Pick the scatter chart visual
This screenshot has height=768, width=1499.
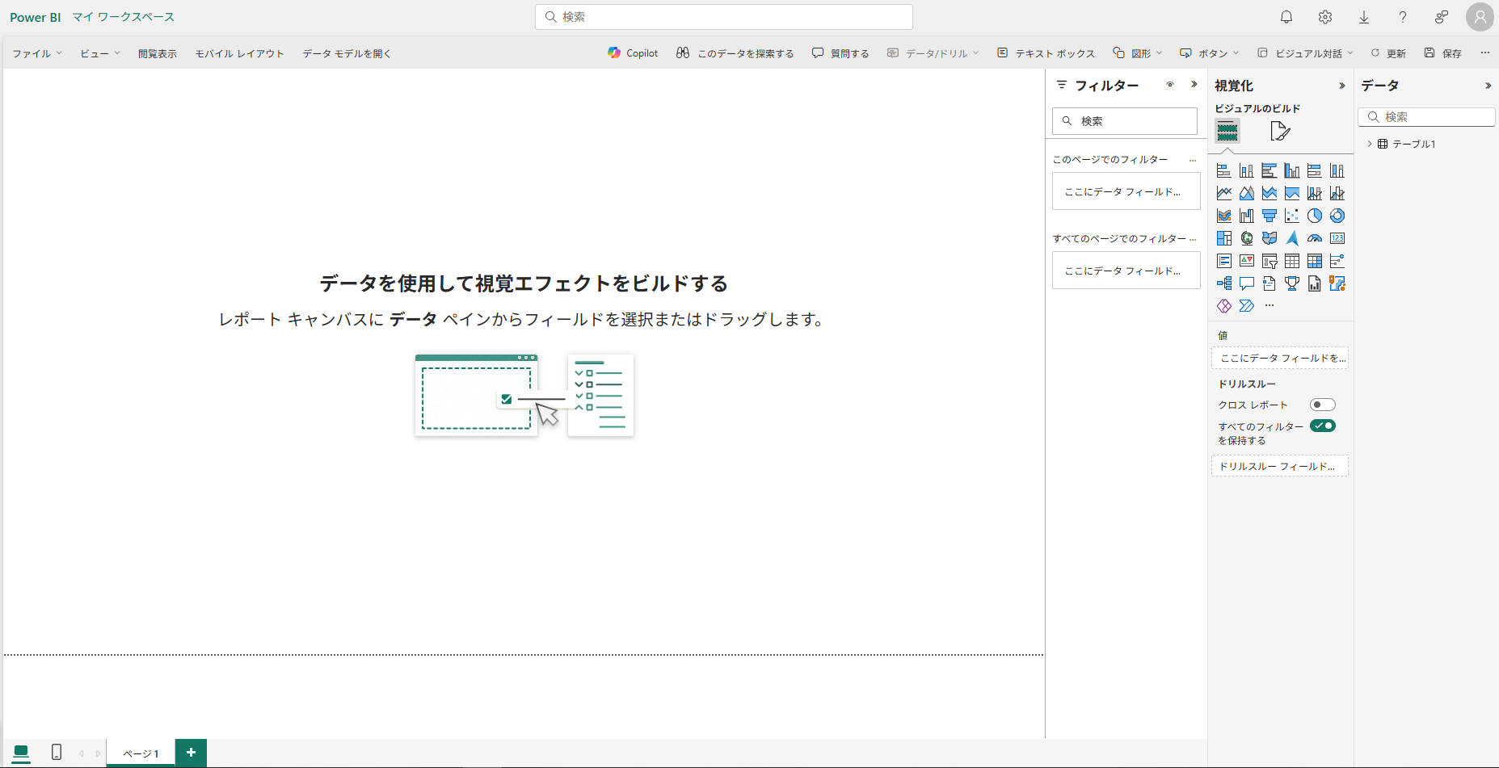tap(1292, 216)
